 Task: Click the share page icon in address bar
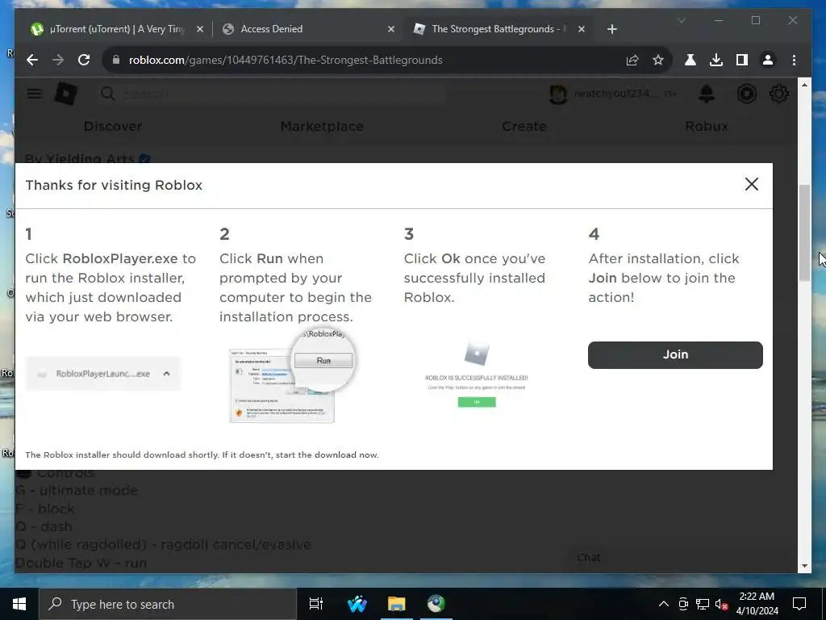tap(632, 60)
